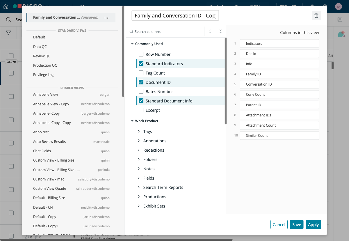Click the filter funnel icon behind the dialog
This screenshot has width=349, height=241.
tap(8, 33)
